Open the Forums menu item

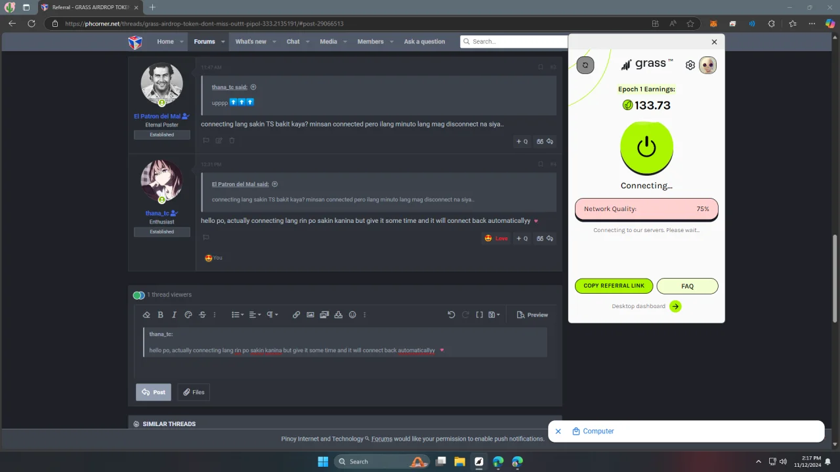(204, 41)
